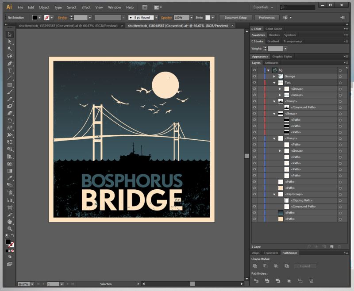The image size is (354, 291).
Task: Select the Rotate tool
Action: [x=10, y=121]
